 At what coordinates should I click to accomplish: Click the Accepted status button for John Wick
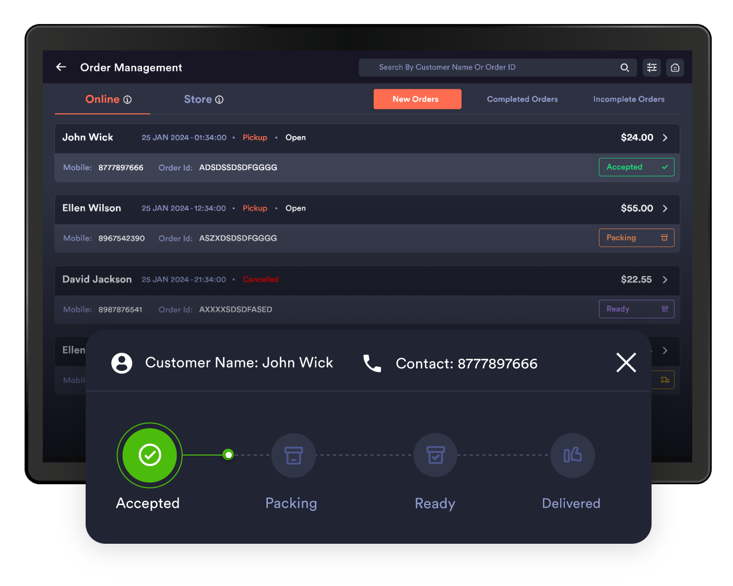click(x=636, y=167)
